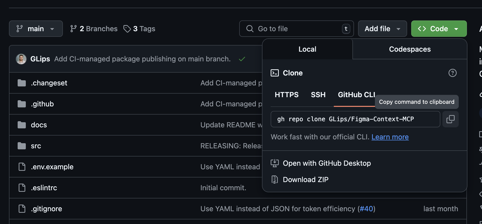
Task: Click the Go to file search field
Action: click(x=296, y=29)
